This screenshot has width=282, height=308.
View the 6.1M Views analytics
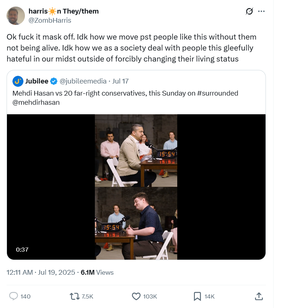[x=97, y=272]
